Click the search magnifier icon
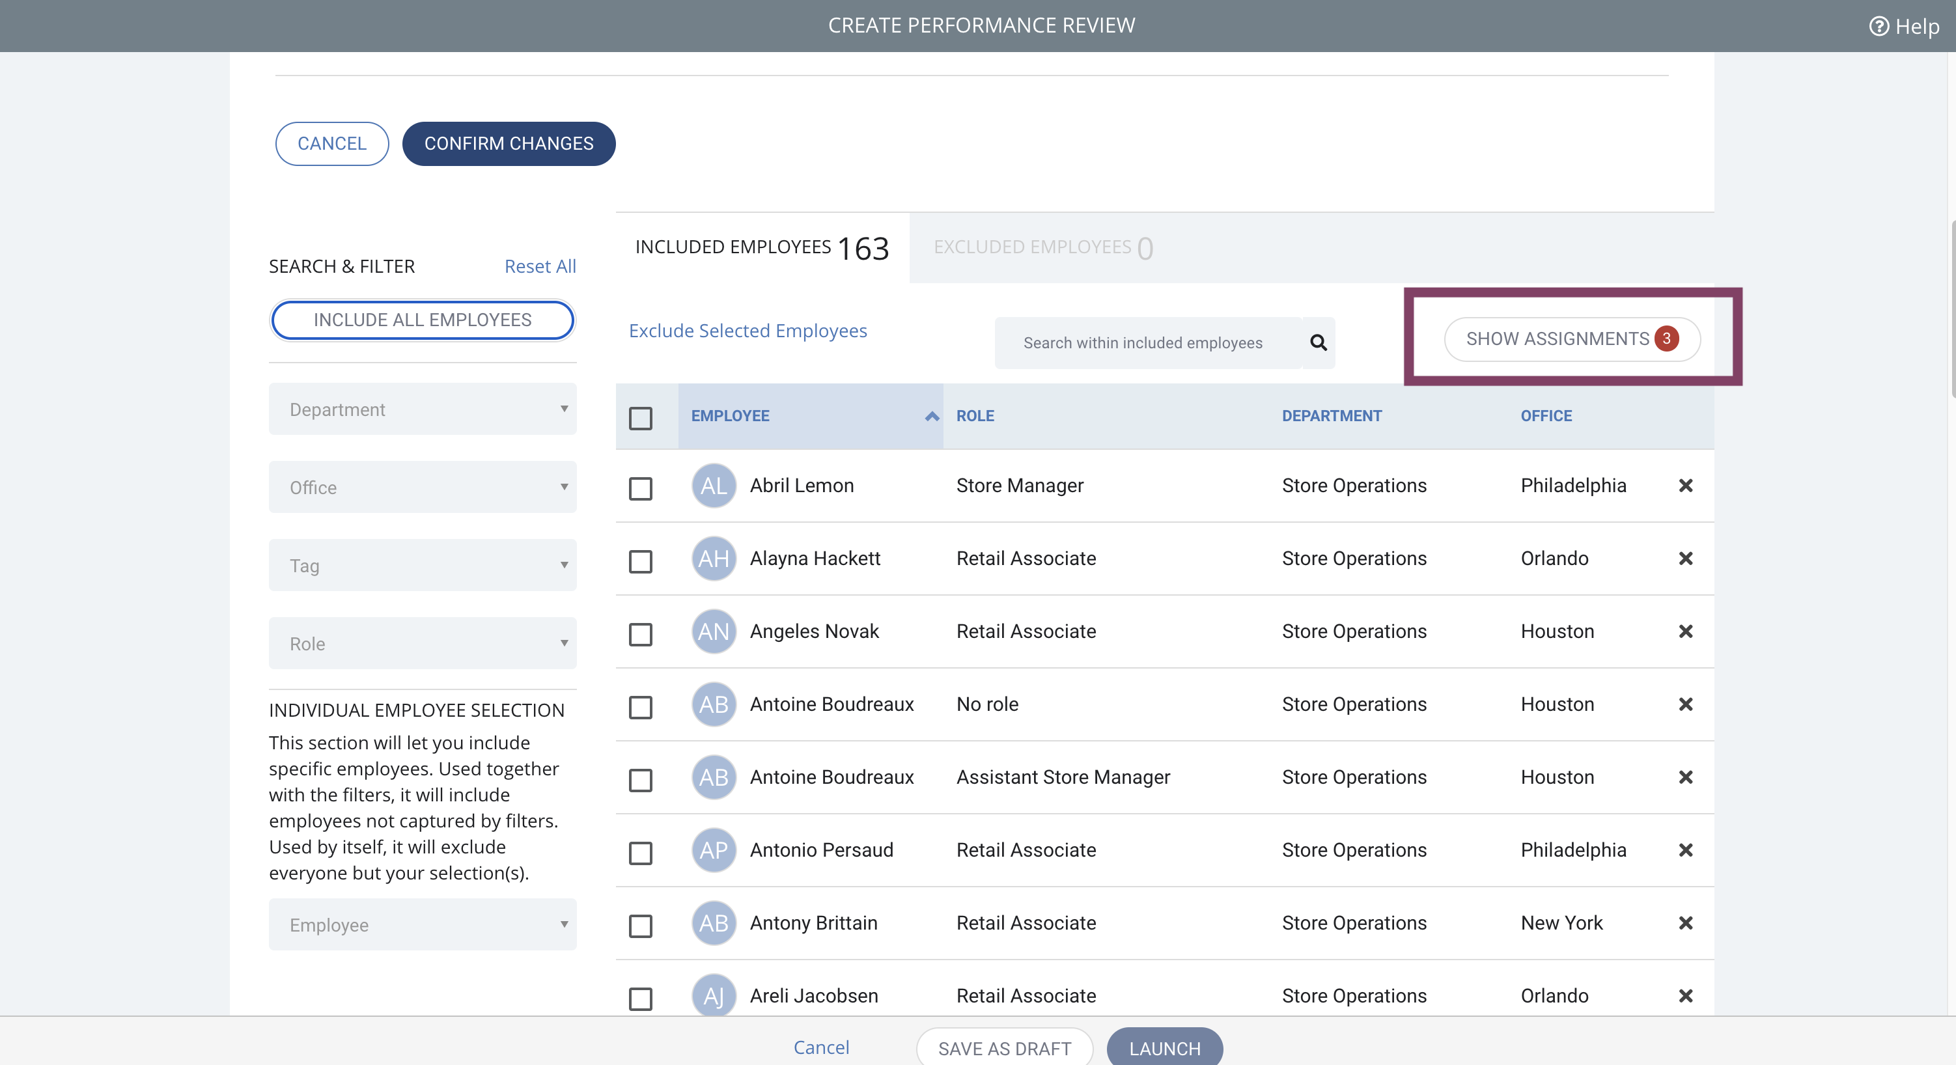This screenshot has width=1956, height=1065. pyautogui.click(x=1318, y=342)
